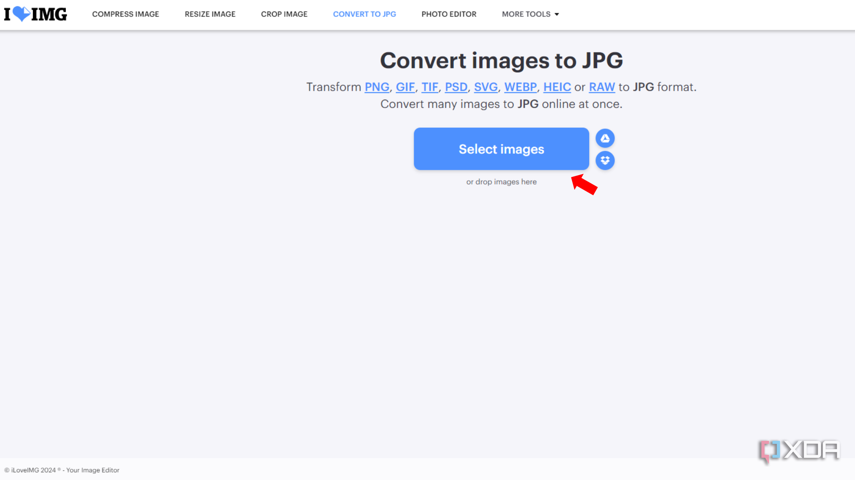Open the RAW conversion link
Image resolution: width=855 pixels, height=480 pixels.
602,87
